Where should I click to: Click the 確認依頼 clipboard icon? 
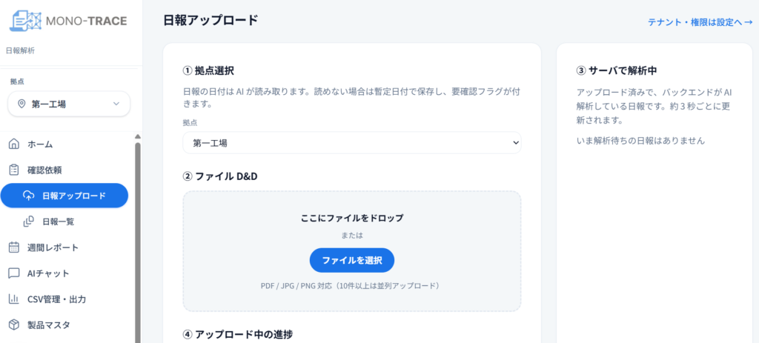coord(13,170)
